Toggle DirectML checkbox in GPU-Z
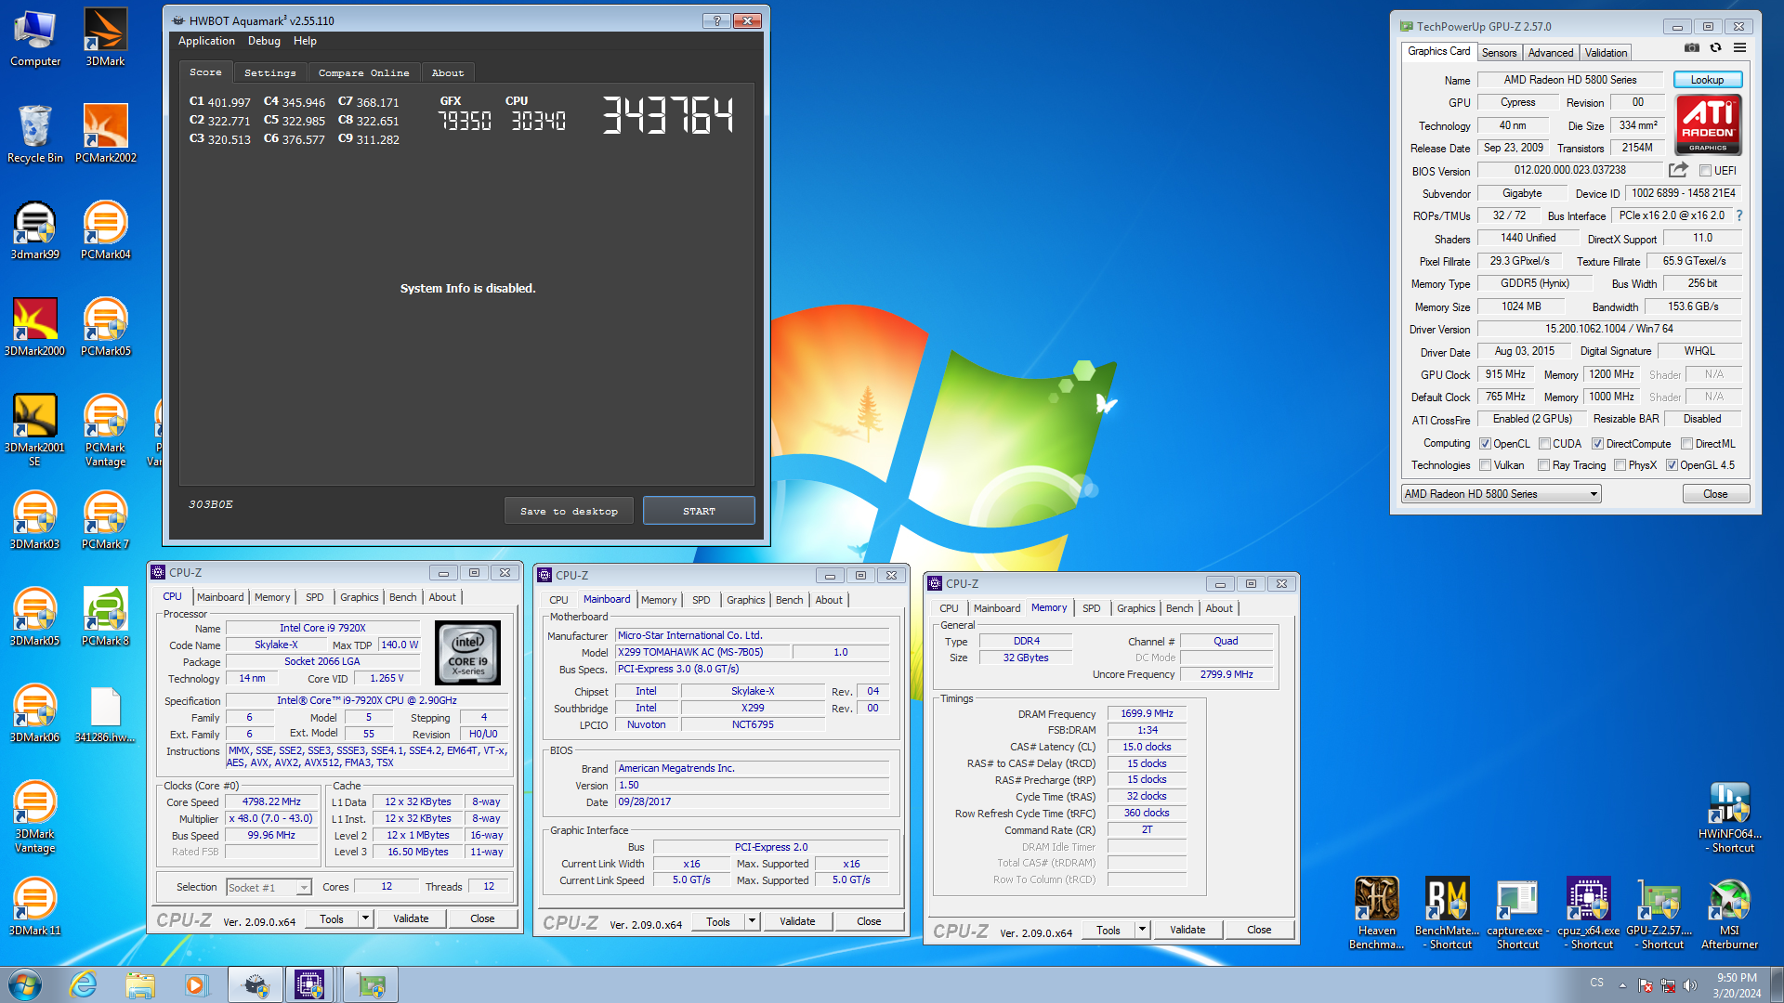The height and width of the screenshot is (1003, 1784). [1686, 444]
